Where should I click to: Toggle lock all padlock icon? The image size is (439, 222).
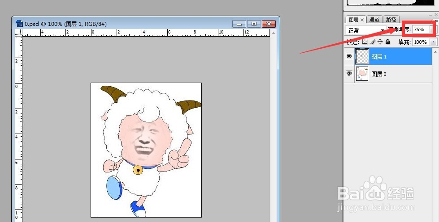click(387, 42)
